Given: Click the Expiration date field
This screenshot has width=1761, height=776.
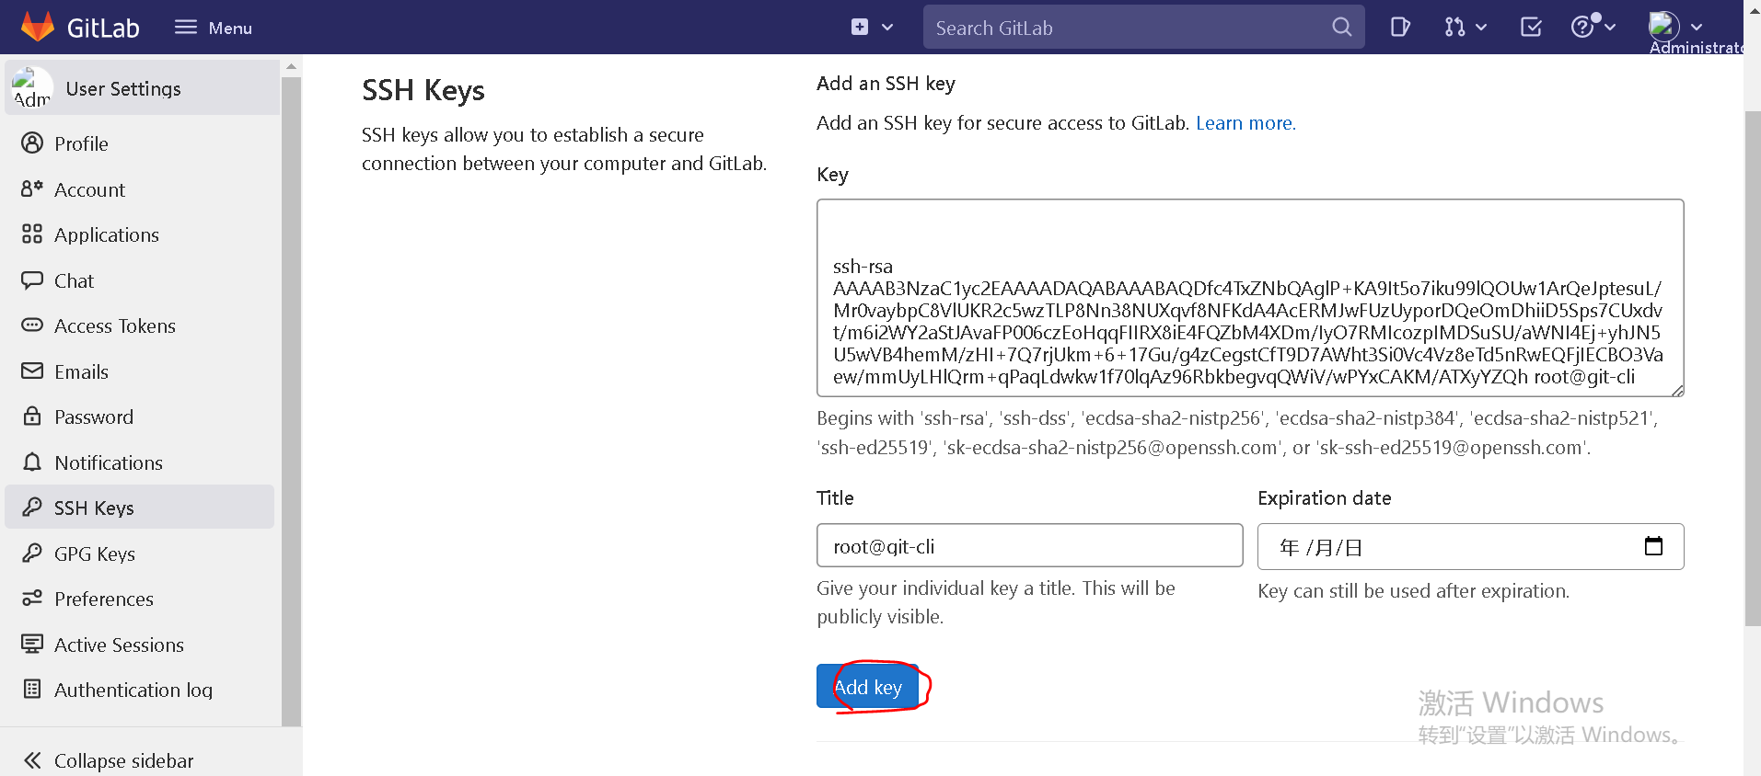Looking at the screenshot, I should [1470, 547].
